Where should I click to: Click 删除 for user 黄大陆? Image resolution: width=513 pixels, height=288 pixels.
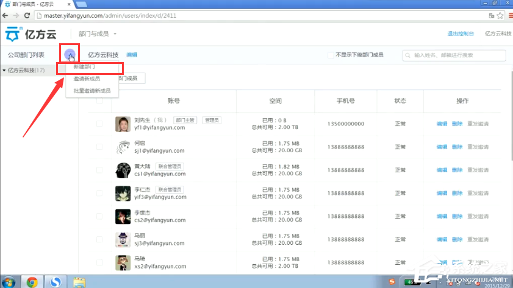coord(457,170)
